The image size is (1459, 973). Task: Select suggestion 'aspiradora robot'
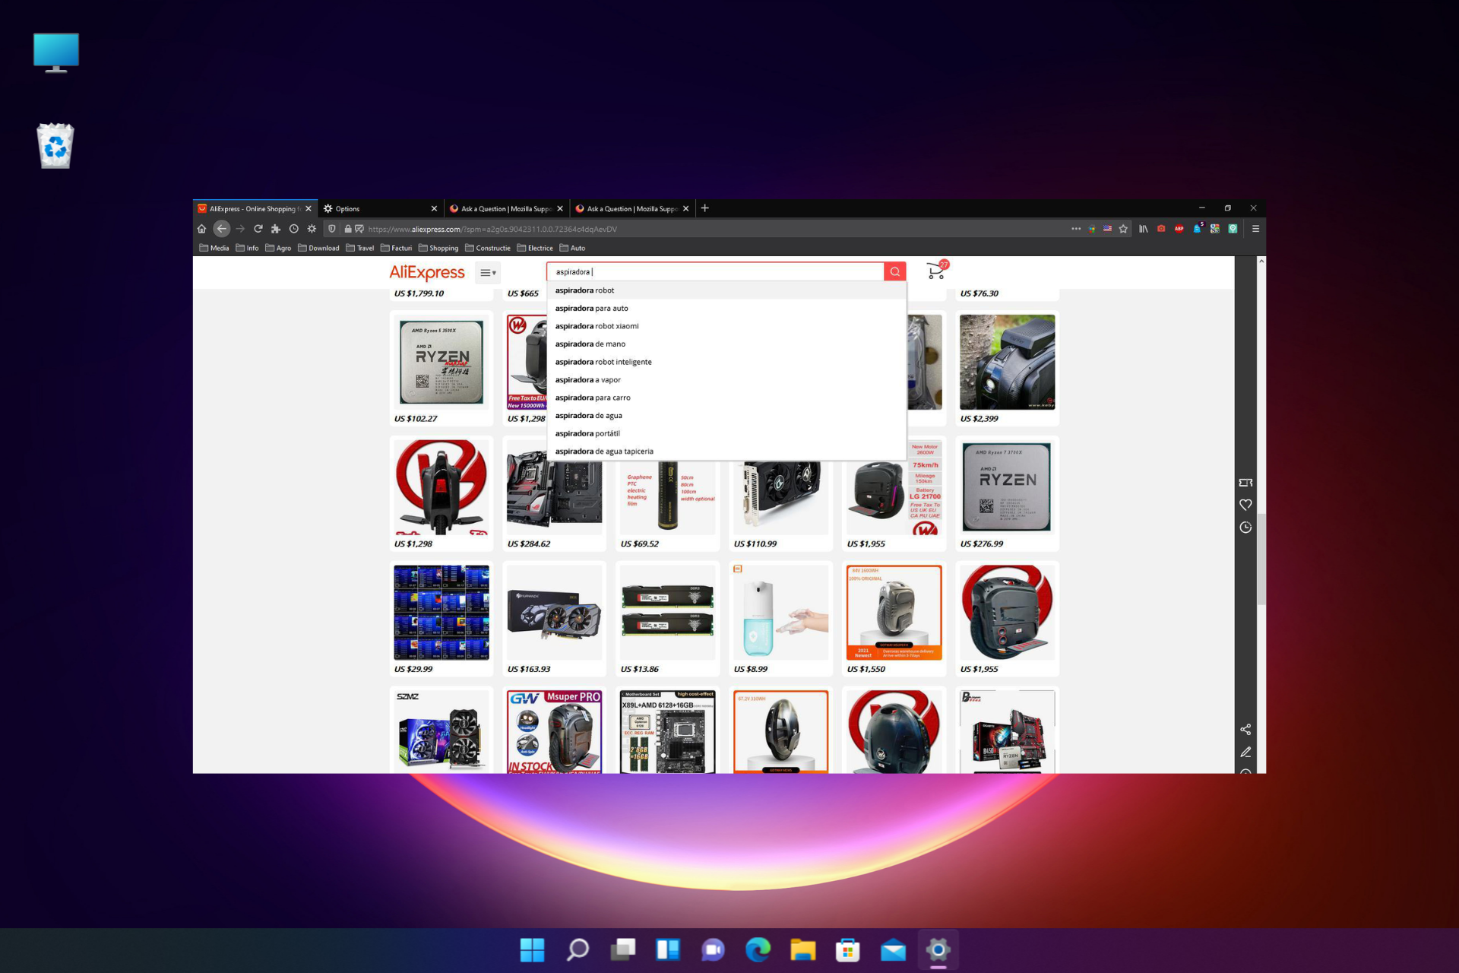click(x=726, y=290)
